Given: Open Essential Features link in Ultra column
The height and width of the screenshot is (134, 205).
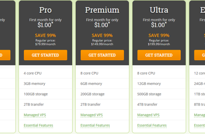Looking at the screenshot, I should pos(152,125).
